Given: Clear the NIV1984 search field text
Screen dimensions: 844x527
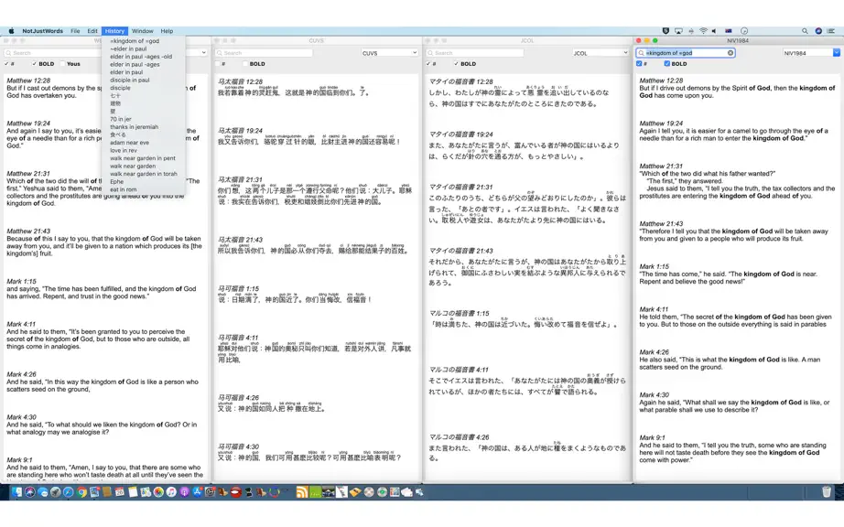Looking at the screenshot, I should [730, 53].
